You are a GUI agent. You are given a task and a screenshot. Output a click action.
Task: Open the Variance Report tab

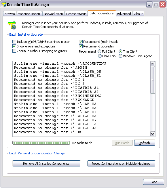pyautogui.click(x=29, y=14)
